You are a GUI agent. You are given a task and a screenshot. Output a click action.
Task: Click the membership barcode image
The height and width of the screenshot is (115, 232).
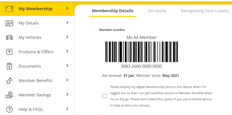142,52
